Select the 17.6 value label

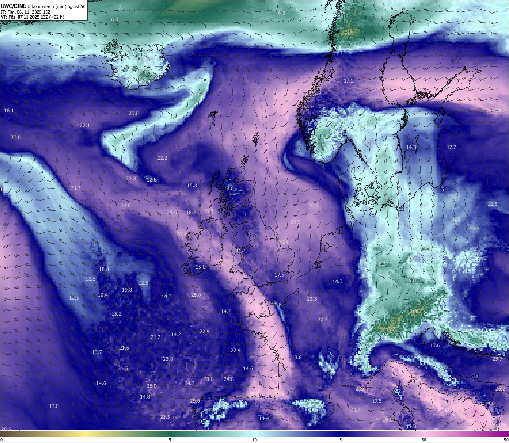point(435,346)
